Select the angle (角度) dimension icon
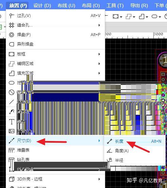This screenshot has width=167, height=188. pos(110,151)
